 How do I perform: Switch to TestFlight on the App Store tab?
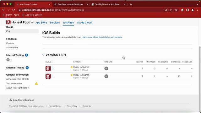click(107, 4)
